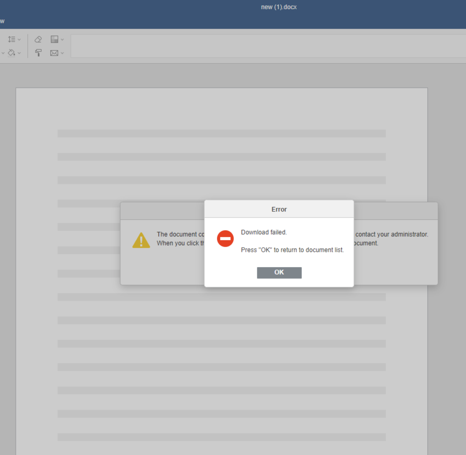Click OK in the Error dialog
This screenshot has width=466, height=455.
click(x=279, y=273)
